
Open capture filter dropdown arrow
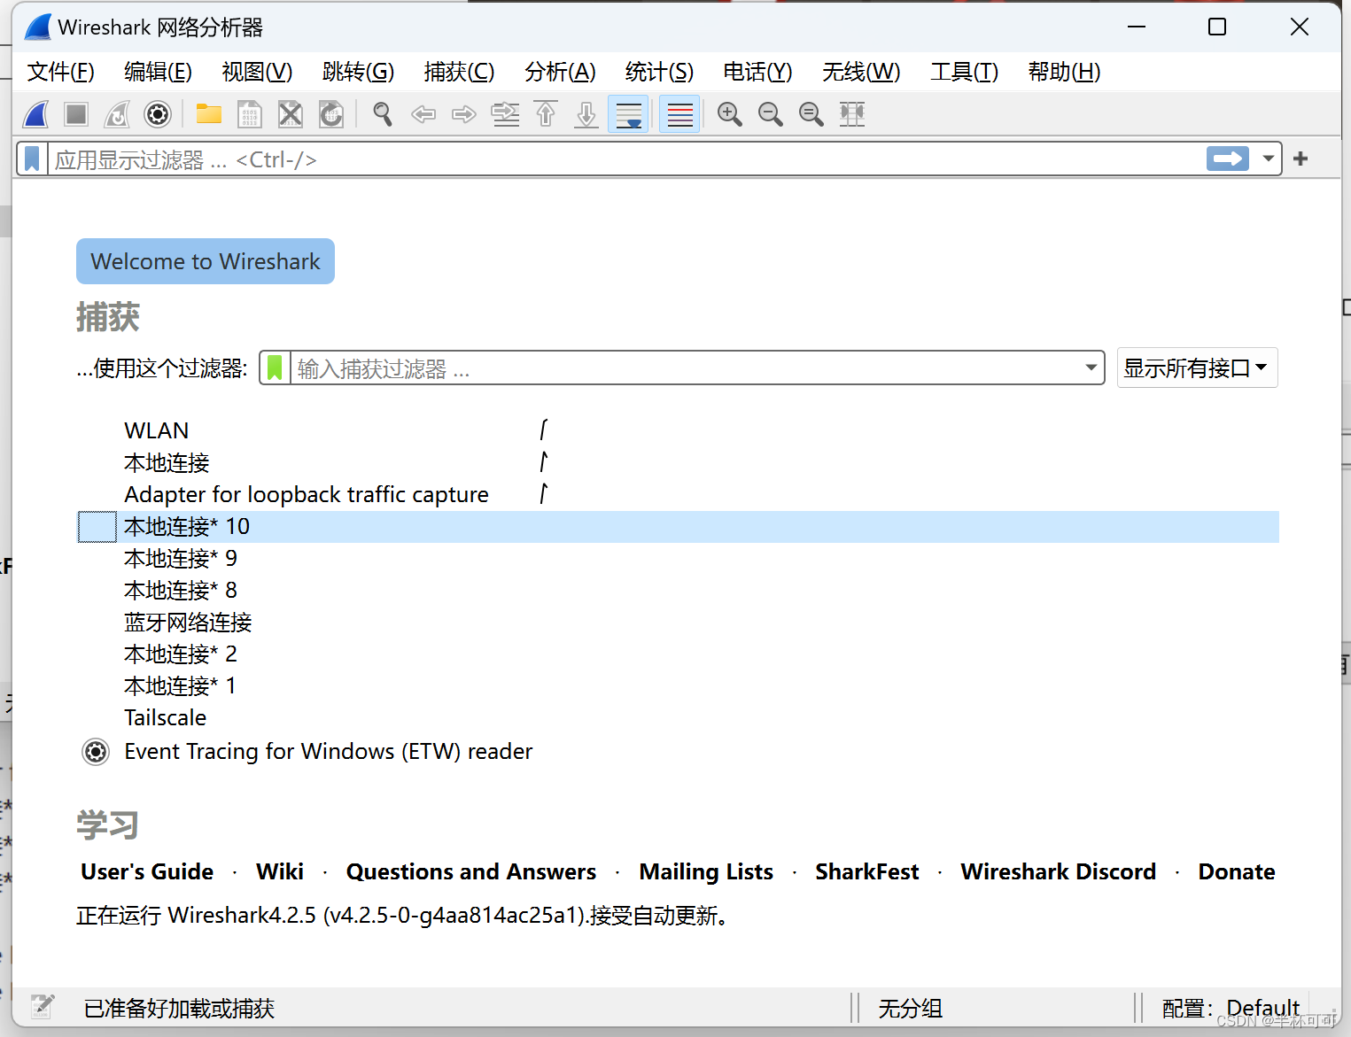[x=1091, y=368]
